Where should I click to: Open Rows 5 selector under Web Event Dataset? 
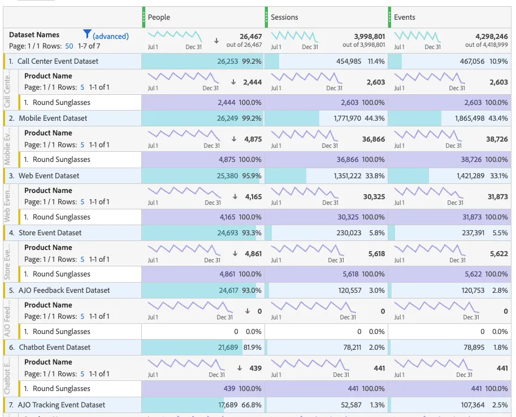[x=83, y=202]
